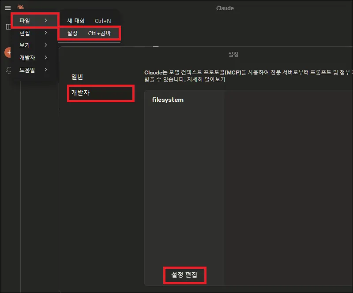Image resolution: width=353 pixels, height=293 pixels.
Task: Open the 파일 menu
Action: point(35,21)
